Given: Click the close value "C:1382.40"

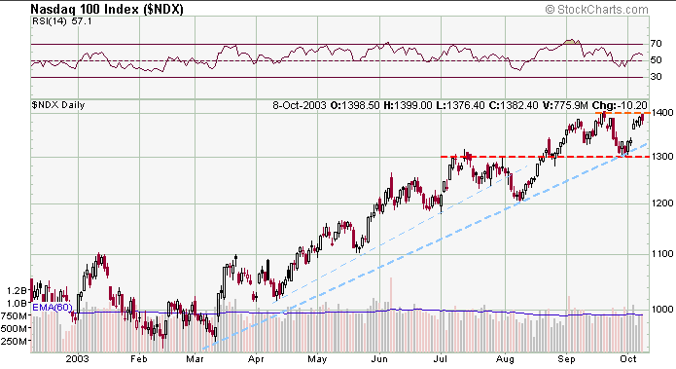Looking at the screenshot, I should (x=514, y=105).
